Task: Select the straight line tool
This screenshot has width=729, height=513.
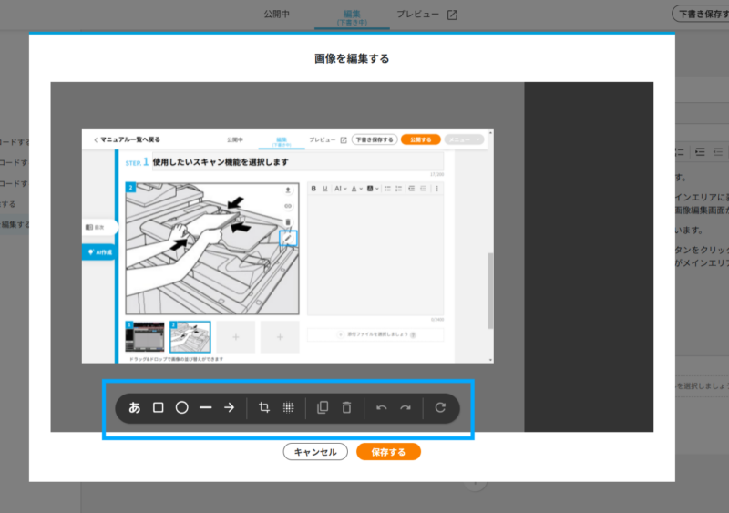Action: tap(205, 407)
